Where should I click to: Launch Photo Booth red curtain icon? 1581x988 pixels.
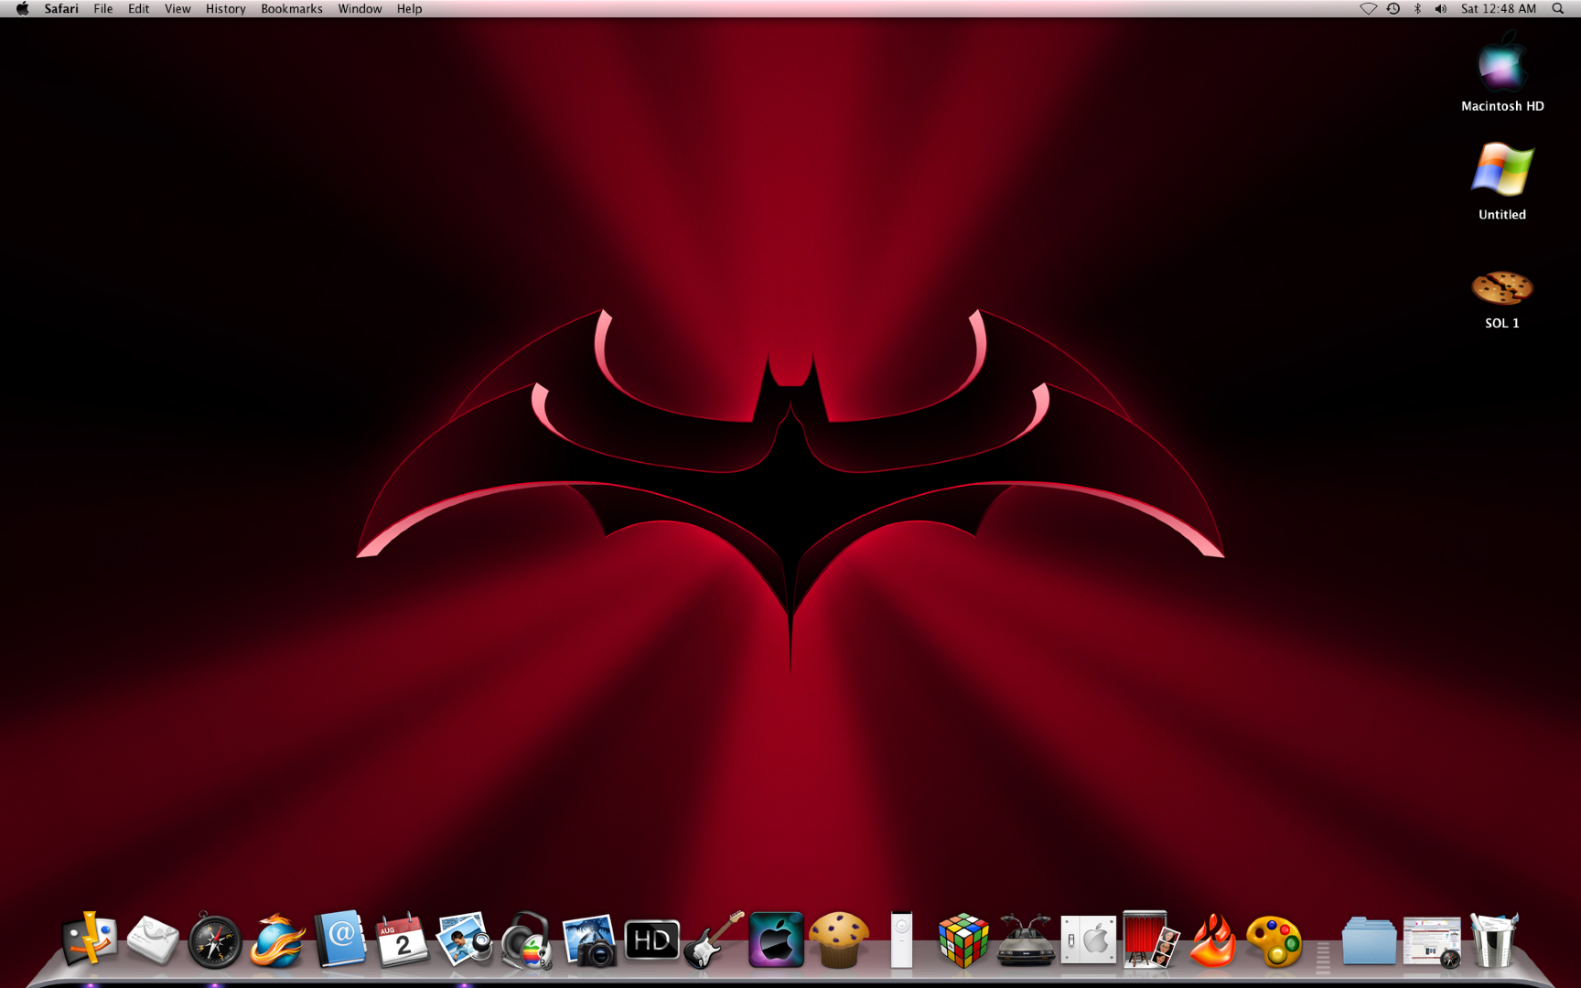pos(1151,940)
